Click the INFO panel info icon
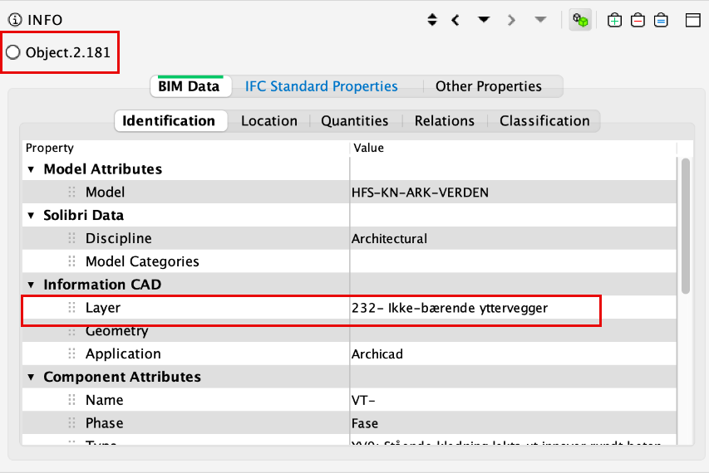Image resolution: width=709 pixels, height=473 pixels. click(14, 20)
